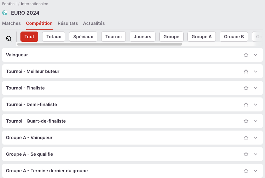Viewport: 265px width, 178px height.
Task: Favorite the Vainqueur market star
Action: click(246, 55)
